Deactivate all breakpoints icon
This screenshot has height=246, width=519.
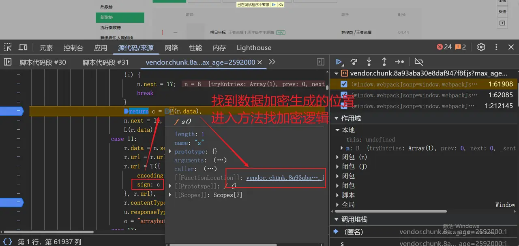click(x=419, y=62)
